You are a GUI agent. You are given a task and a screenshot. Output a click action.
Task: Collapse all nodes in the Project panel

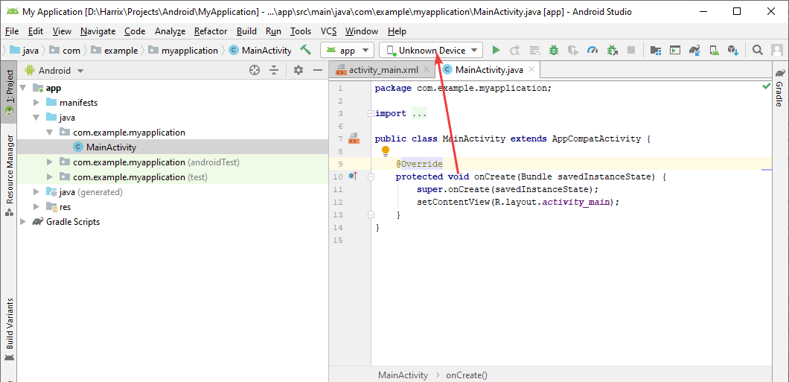[274, 70]
